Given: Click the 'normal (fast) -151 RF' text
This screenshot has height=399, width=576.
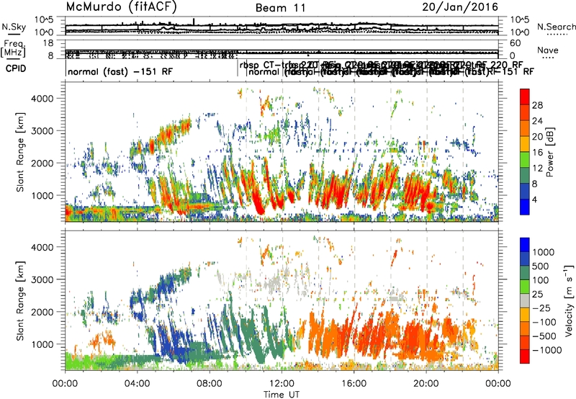Looking at the screenshot, I should [120, 71].
